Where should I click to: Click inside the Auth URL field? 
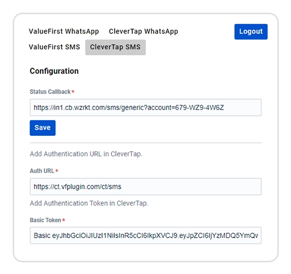pos(145,187)
